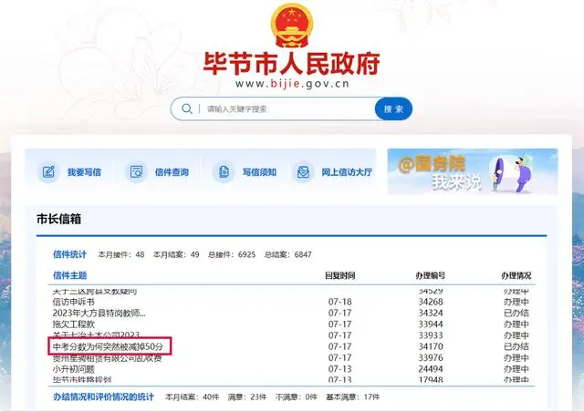
Task: Open the 中考分数为何突然被减掉50分 letter
Action: pyautogui.click(x=108, y=346)
